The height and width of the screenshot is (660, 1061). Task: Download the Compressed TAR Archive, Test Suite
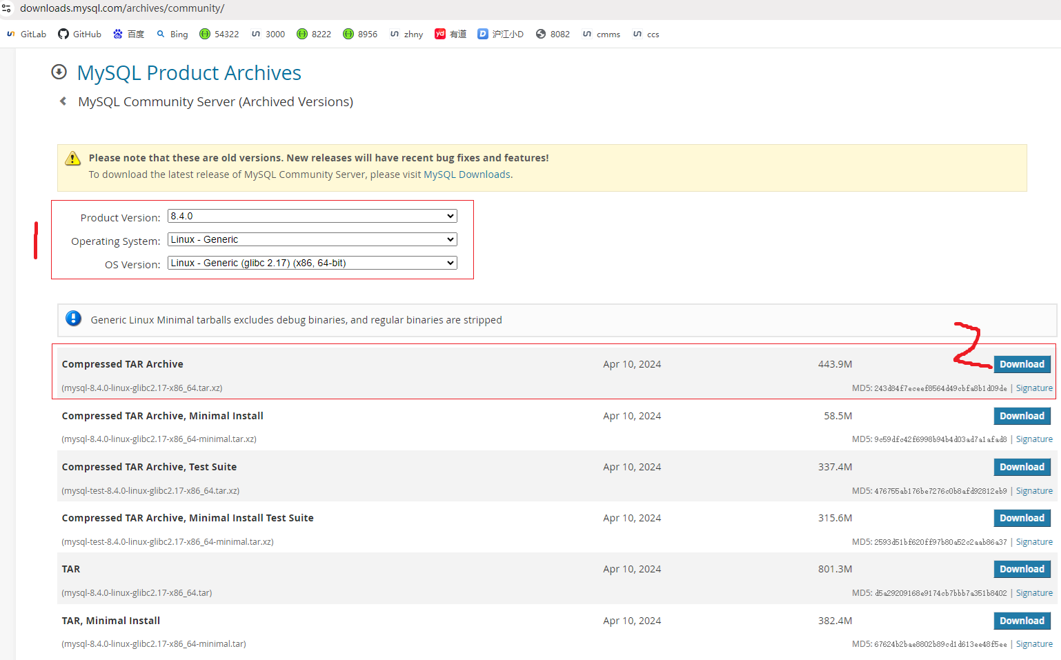pos(1022,467)
